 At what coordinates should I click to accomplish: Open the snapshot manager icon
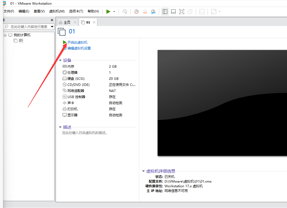(153, 12)
